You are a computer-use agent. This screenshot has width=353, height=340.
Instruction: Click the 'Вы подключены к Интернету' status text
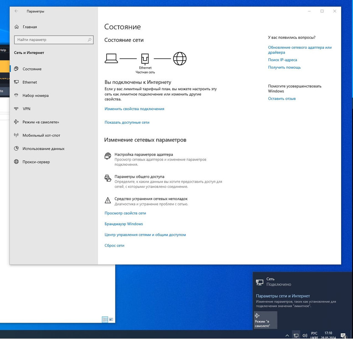pos(138,82)
